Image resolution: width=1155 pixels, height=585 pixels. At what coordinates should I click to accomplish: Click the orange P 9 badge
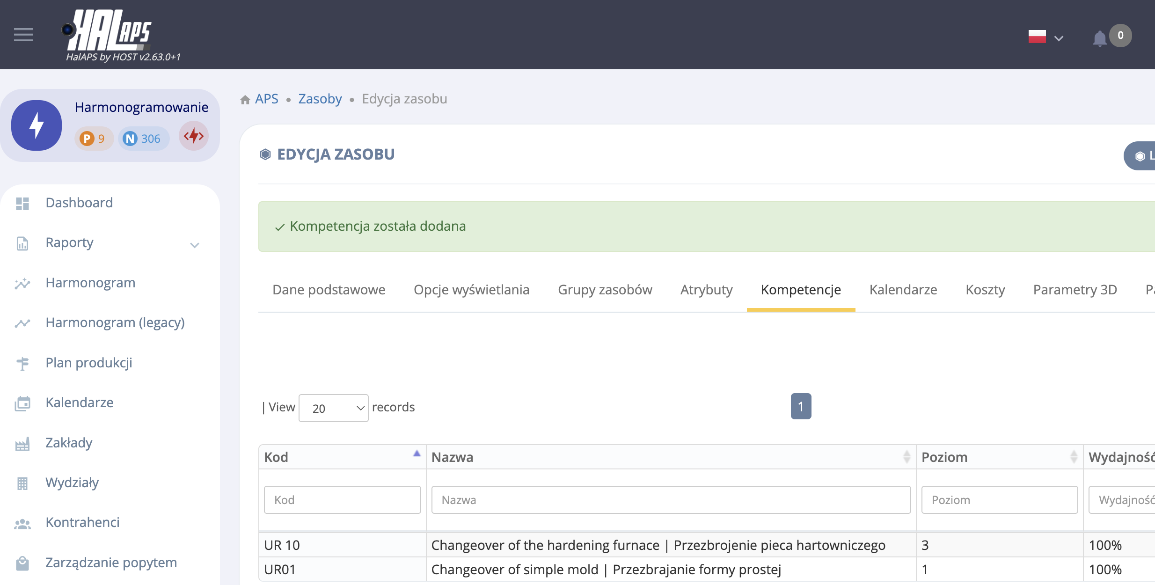click(93, 139)
